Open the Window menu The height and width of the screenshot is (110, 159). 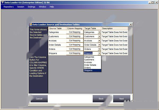pos(42,7)
